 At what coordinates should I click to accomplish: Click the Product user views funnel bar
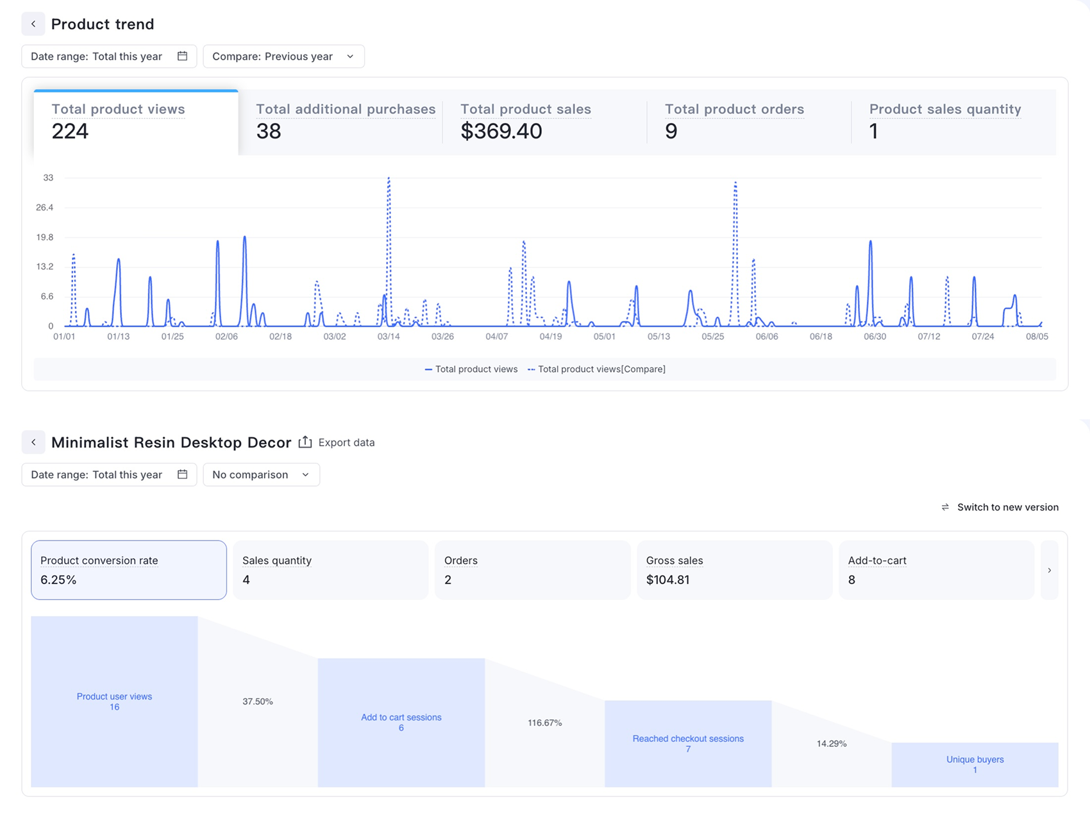click(x=114, y=701)
